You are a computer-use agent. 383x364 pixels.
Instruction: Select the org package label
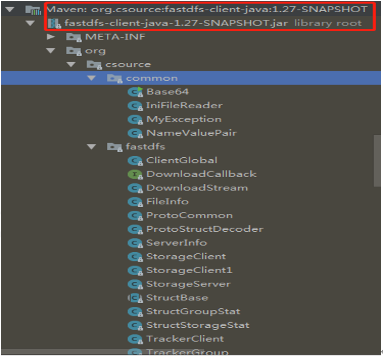point(95,51)
